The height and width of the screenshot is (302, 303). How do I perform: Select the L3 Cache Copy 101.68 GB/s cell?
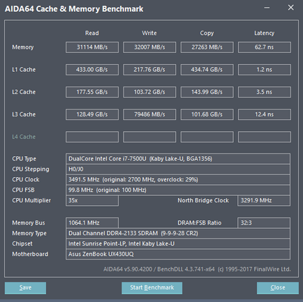point(207,114)
